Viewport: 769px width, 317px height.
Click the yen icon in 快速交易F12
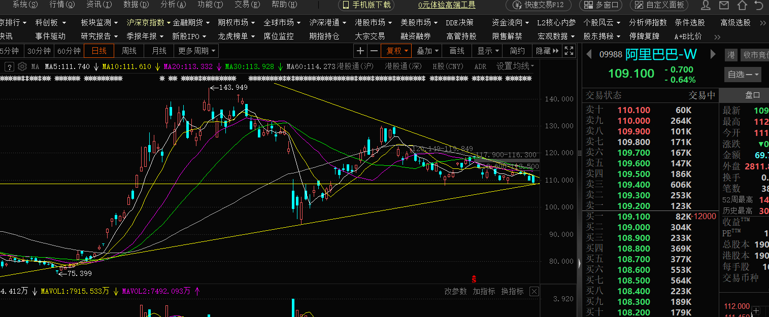coord(517,5)
